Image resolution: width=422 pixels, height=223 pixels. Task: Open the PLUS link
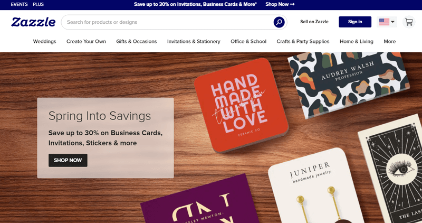click(38, 4)
